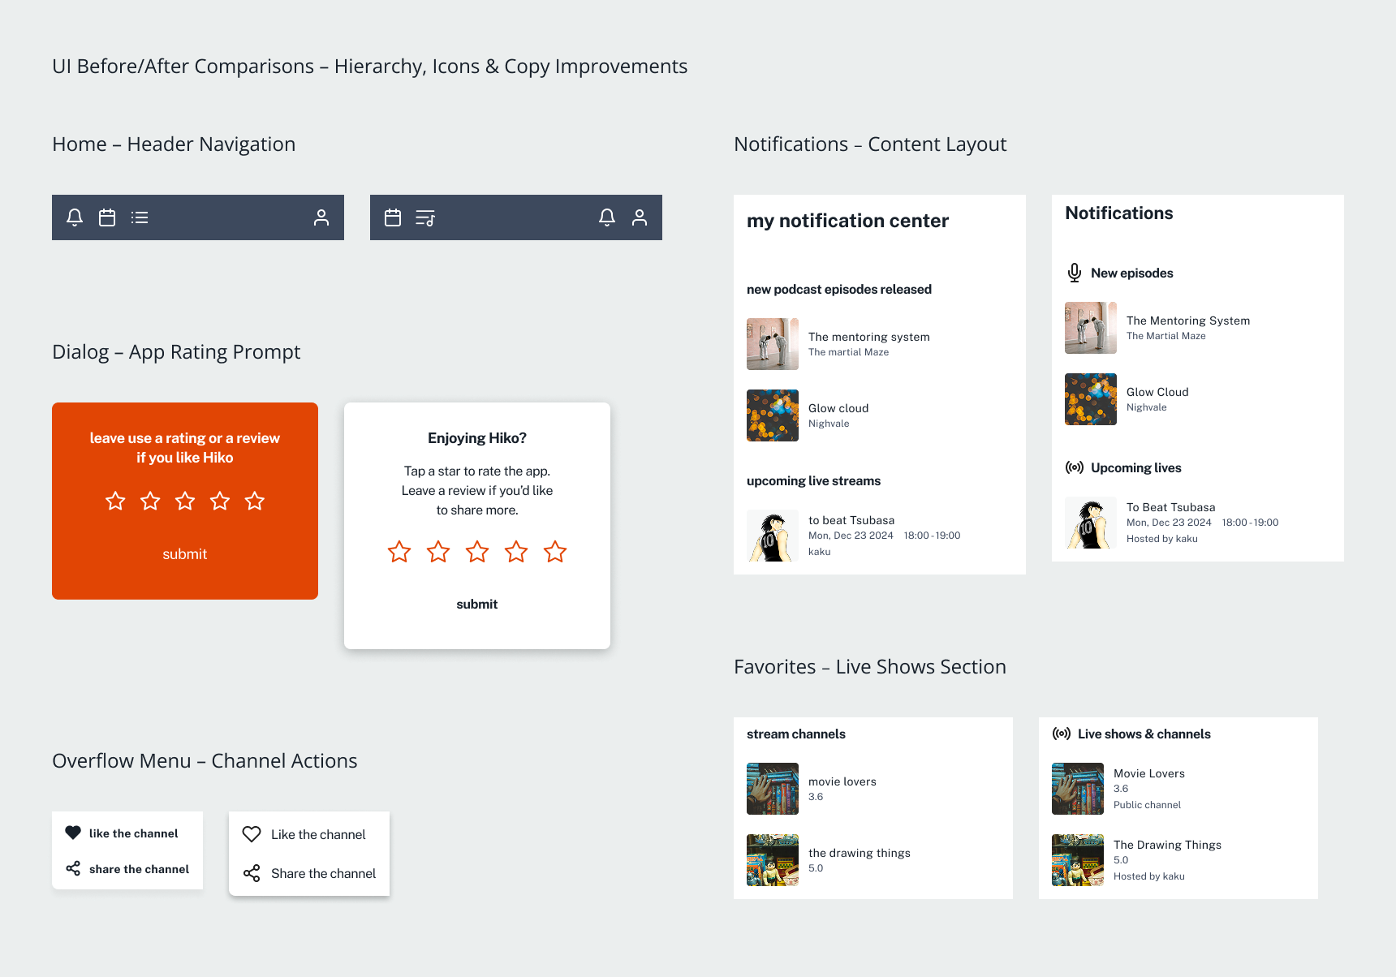Click the microphone icon beside New episodes
Viewport: 1396px width, 977px height.
click(x=1075, y=273)
